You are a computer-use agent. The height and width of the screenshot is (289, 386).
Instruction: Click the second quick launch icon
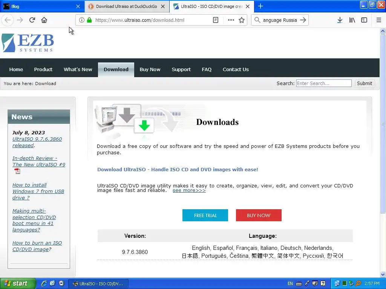click(52, 283)
